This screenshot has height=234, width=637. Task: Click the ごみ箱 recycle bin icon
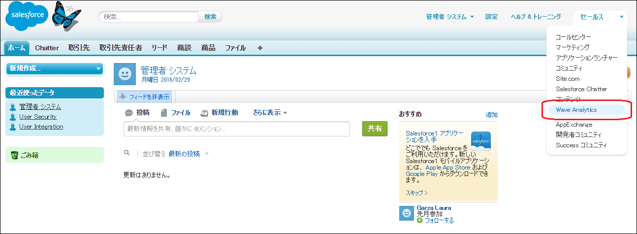(14, 156)
